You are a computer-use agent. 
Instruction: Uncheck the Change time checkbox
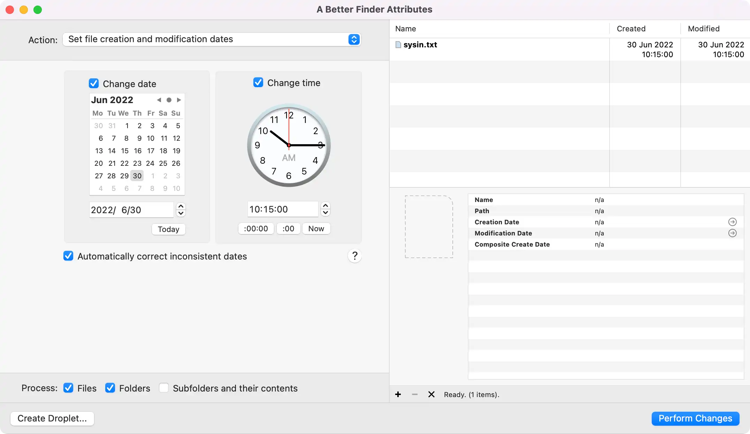point(258,83)
